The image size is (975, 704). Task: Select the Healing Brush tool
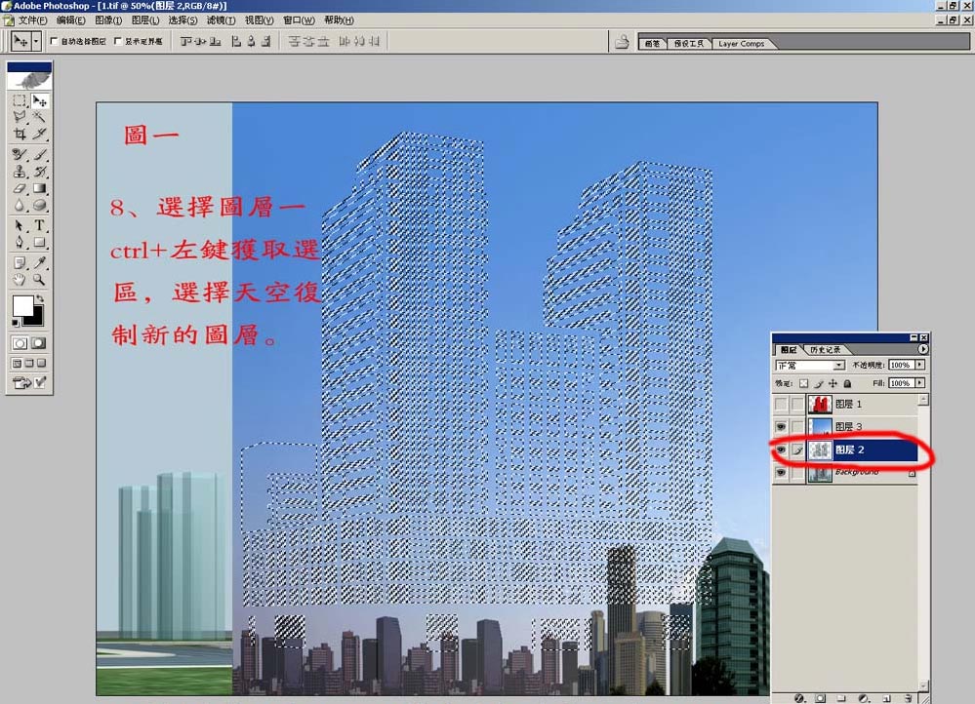pos(20,154)
